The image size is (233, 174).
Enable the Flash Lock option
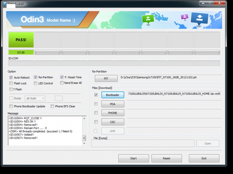point(11,83)
